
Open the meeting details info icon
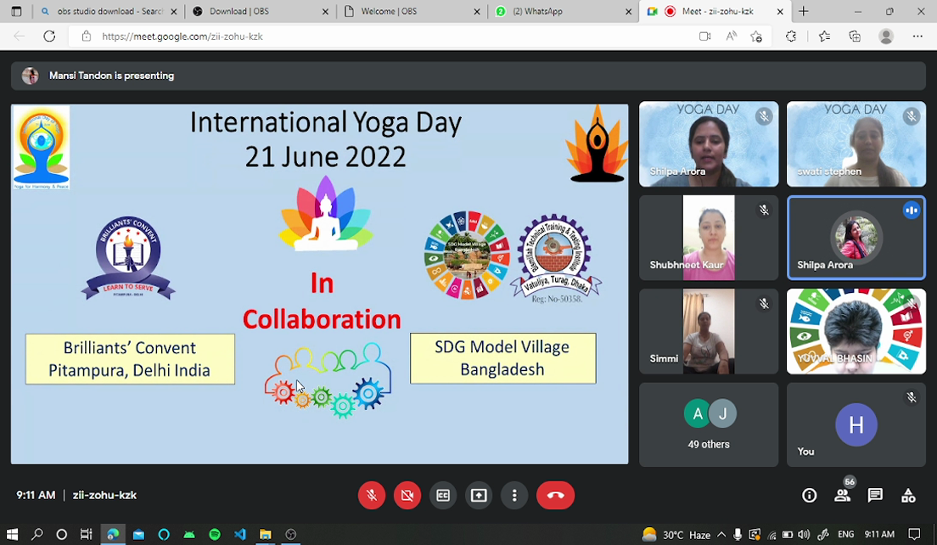tap(810, 496)
